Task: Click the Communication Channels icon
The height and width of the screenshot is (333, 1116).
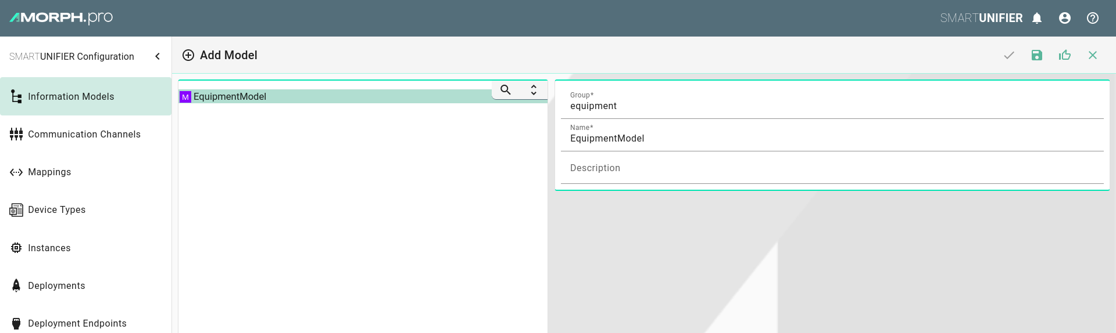Action: (16, 134)
